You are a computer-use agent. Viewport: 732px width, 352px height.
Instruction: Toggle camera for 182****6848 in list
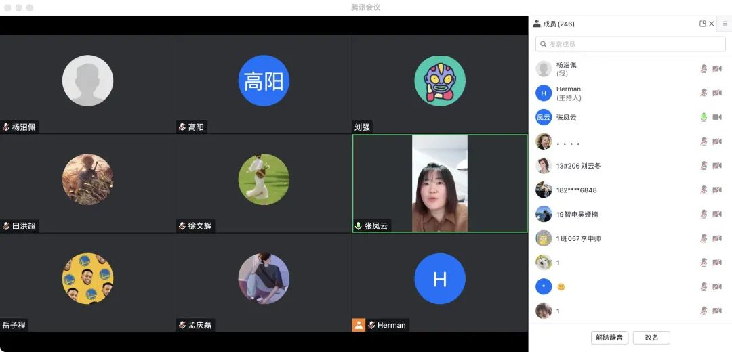[x=717, y=190]
